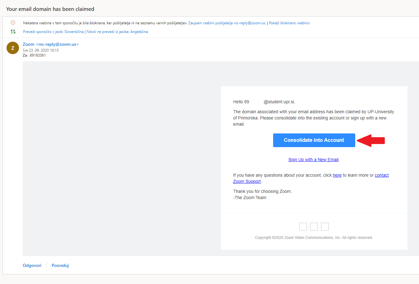Click the sender name Zoom no-reply@zoom.us
This screenshot has height=284, width=419.
51,44
